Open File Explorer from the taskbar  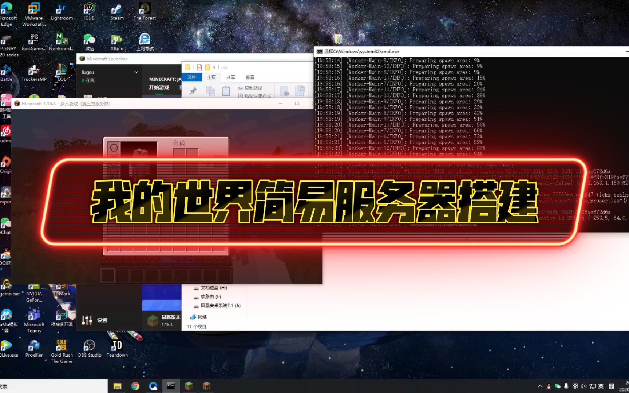click(117, 386)
